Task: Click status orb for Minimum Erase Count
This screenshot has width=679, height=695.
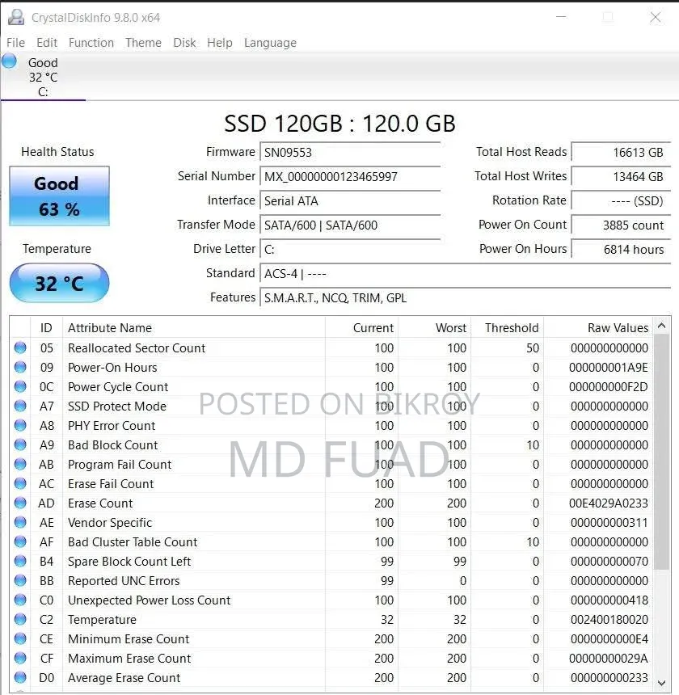Action: click(20, 638)
